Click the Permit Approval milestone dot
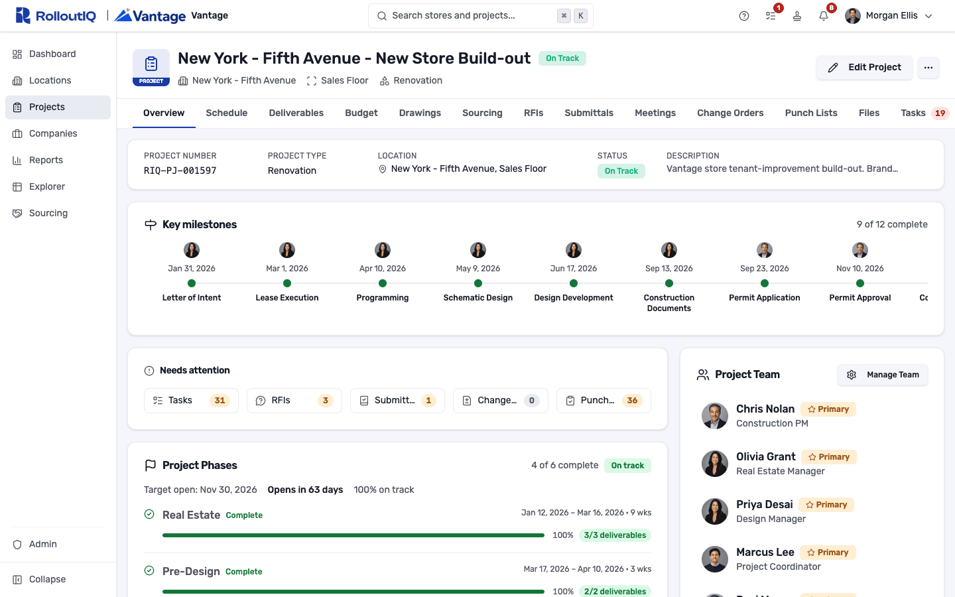This screenshot has width=955, height=597. pyautogui.click(x=860, y=283)
